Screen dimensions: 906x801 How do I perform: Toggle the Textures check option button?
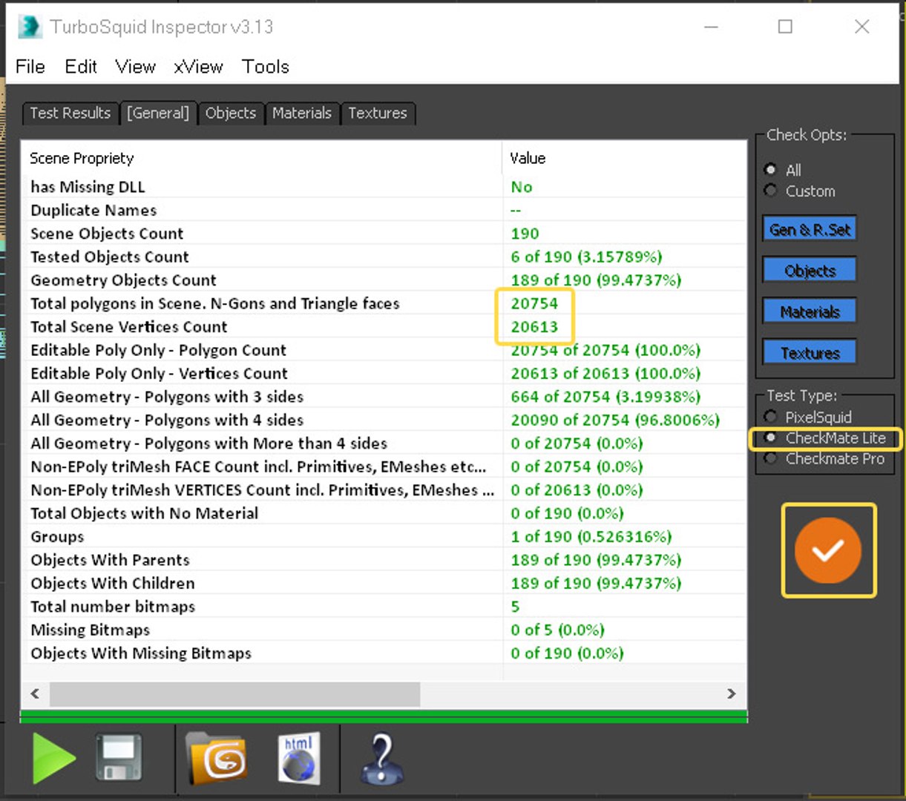point(810,353)
